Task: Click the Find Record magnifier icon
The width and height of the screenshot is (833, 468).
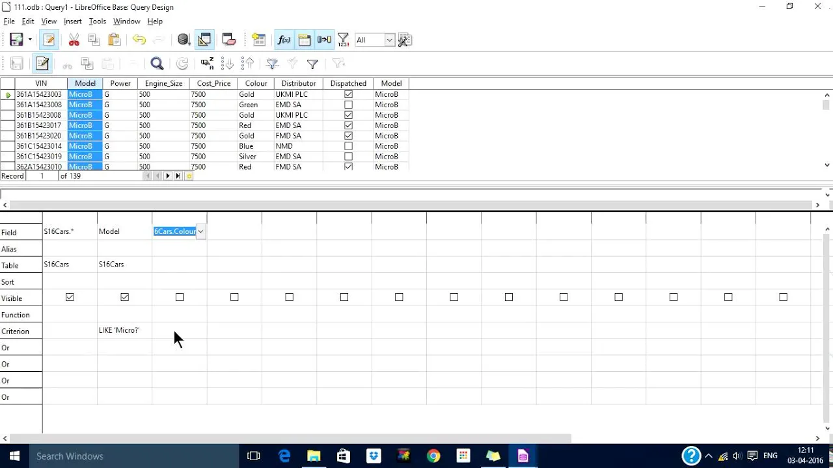Action: [157, 63]
